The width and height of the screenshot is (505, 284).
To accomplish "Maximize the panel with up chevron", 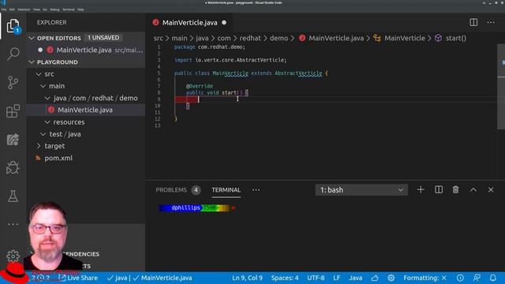I will point(473,190).
